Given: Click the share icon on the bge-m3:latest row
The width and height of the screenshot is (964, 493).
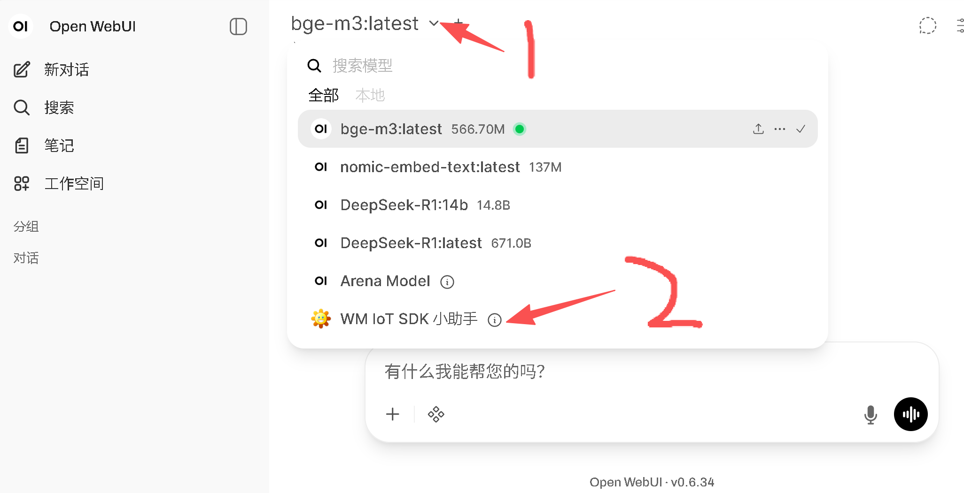Looking at the screenshot, I should (x=758, y=129).
